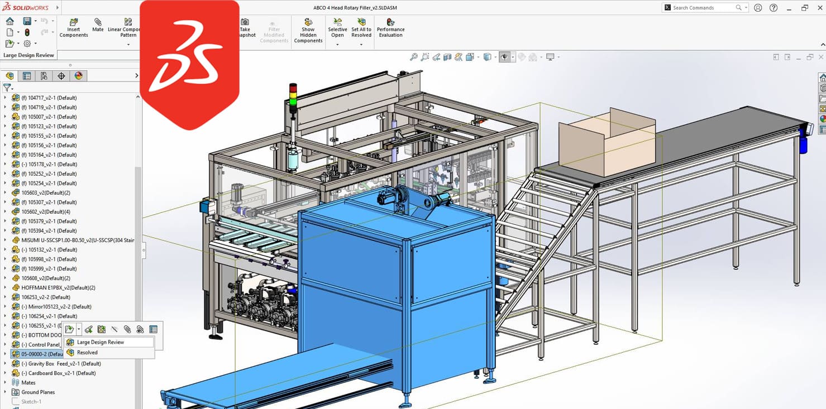
Task: Open the Linear Component Pattern dropdown arrow
Action: [x=128, y=44]
